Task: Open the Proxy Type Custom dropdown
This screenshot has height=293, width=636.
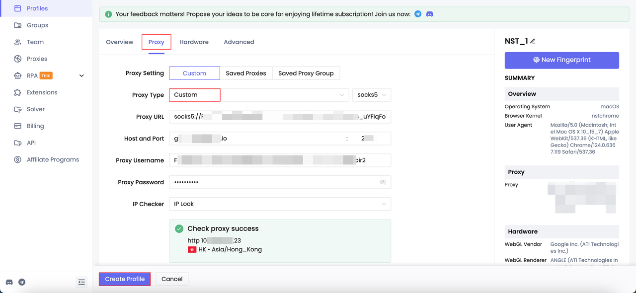Action: tap(258, 95)
